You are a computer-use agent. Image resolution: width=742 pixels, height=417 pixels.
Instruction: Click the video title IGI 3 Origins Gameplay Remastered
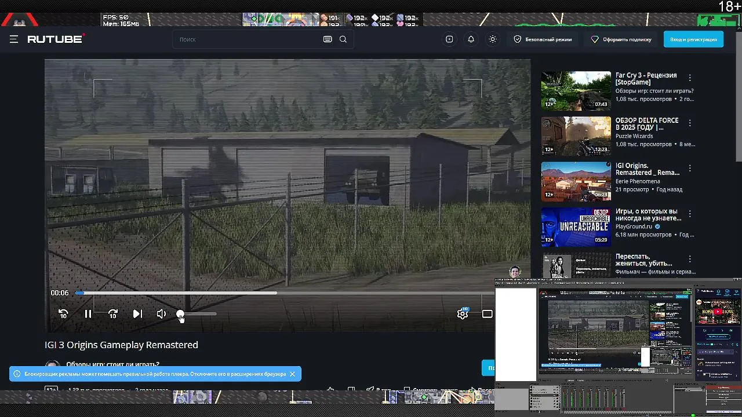[x=121, y=345]
